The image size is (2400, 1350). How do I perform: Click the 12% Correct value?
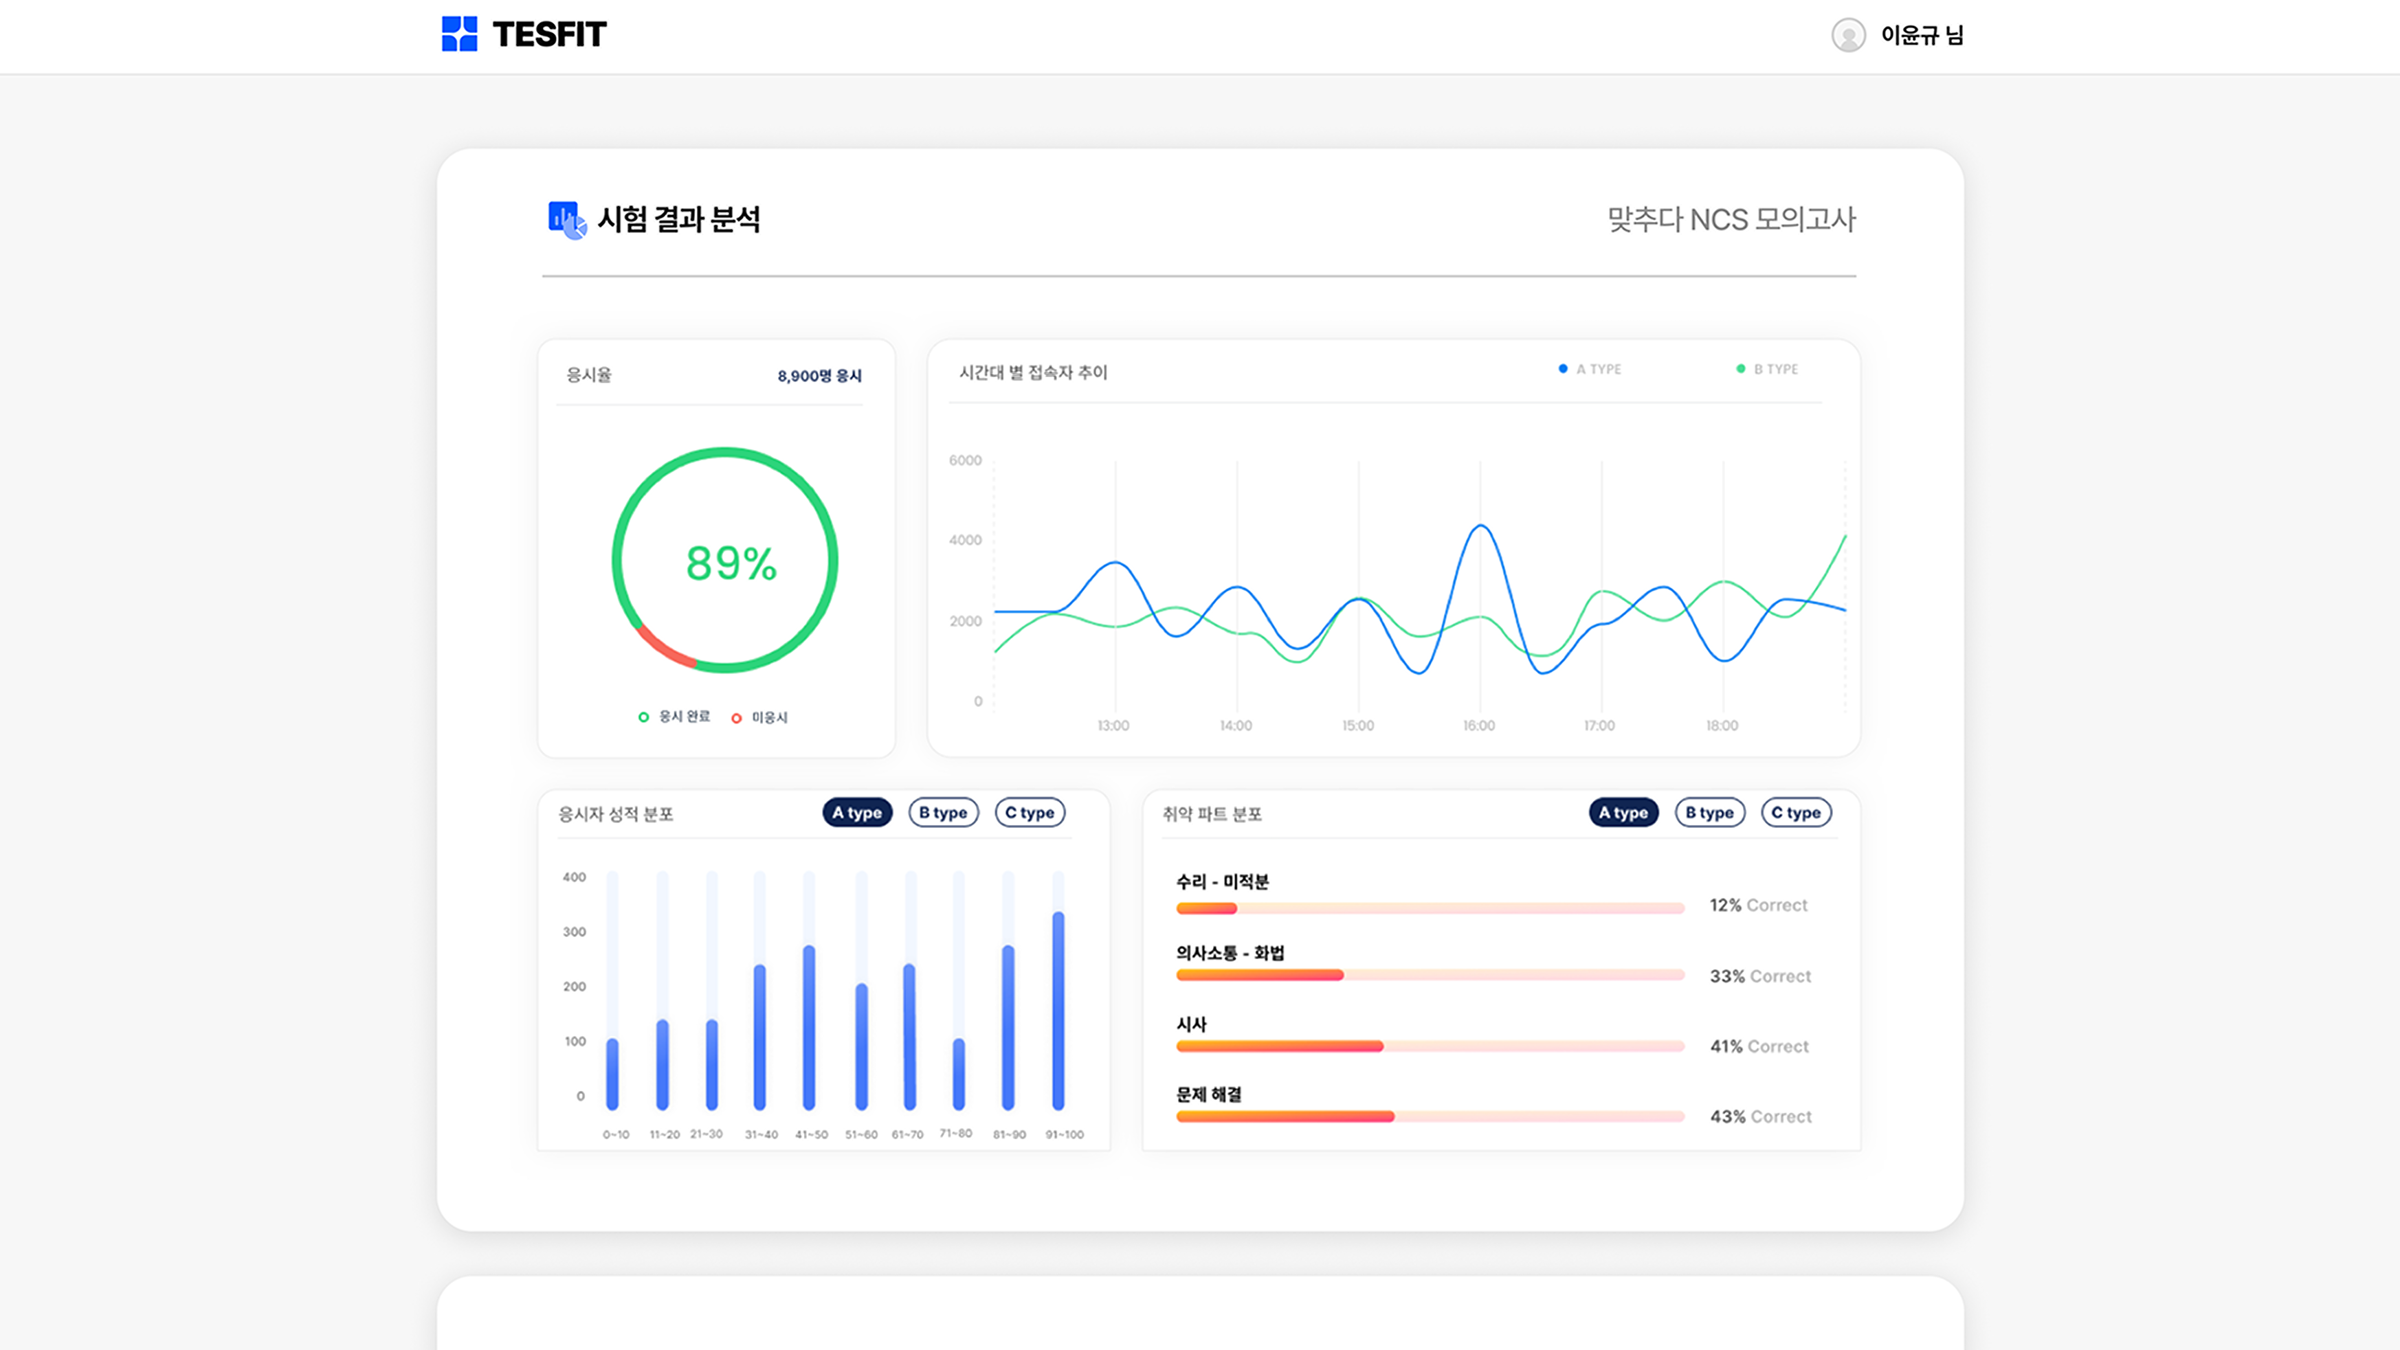pyautogui.click(x=1758, y=905)
